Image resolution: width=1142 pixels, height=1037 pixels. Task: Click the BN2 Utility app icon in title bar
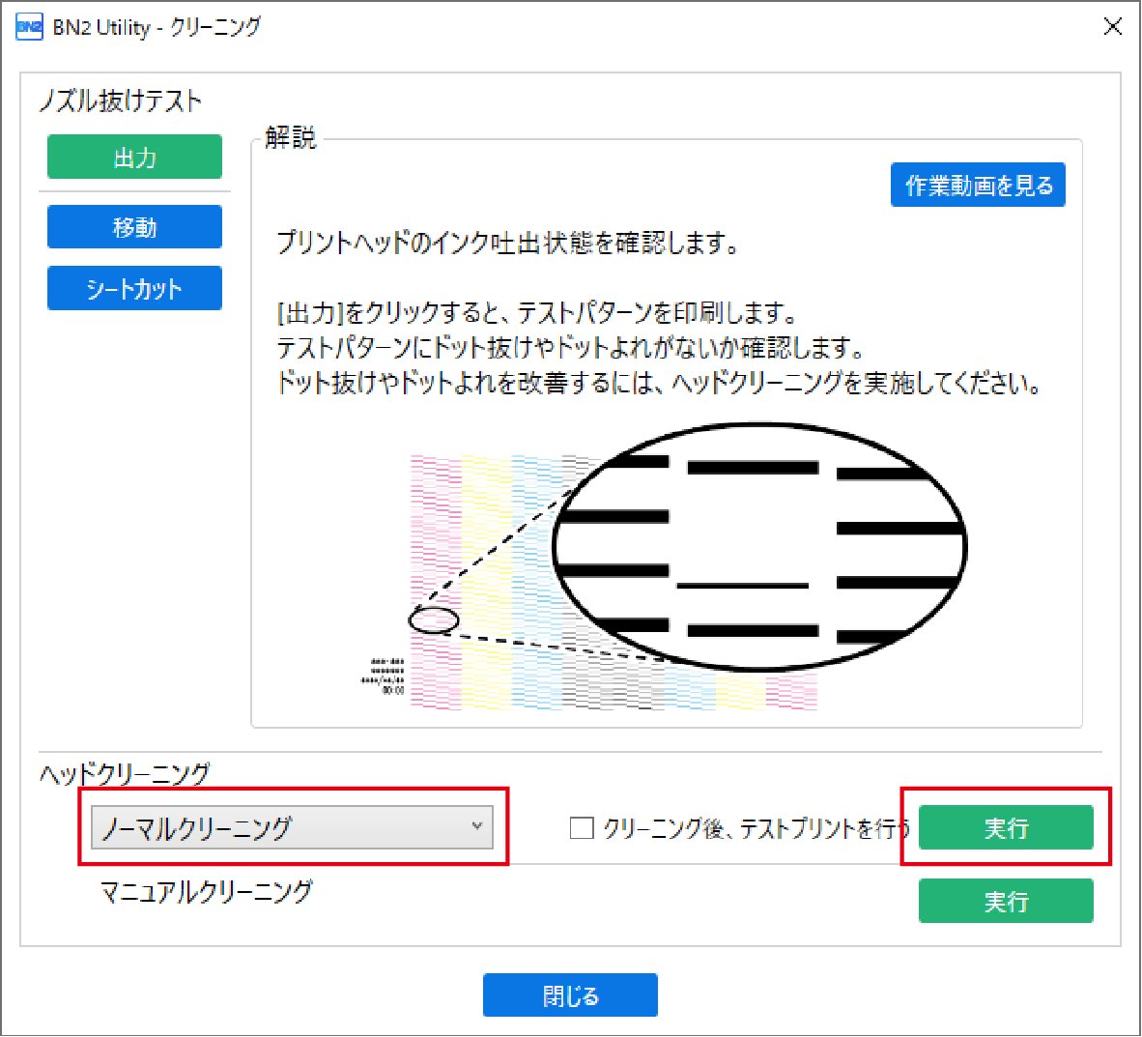29,27
